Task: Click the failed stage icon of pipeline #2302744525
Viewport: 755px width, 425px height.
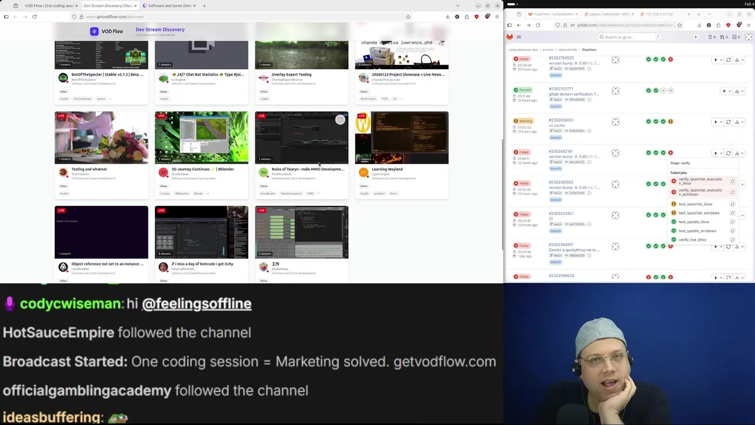Action: pyautogui.click(x=670, y=59)
